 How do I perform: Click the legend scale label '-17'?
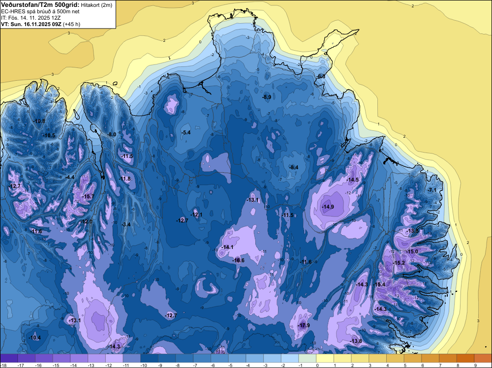coord(21,365)
